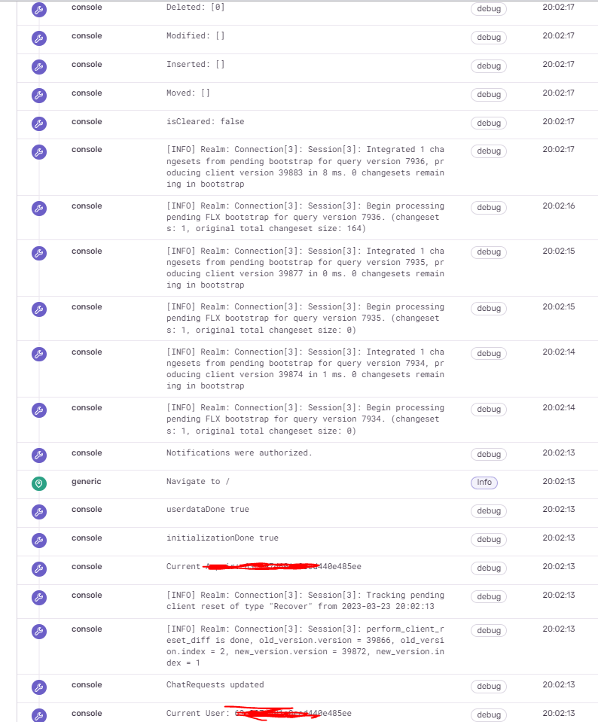The width and height of the screenshot is (598, 722).
Task: Click the console icon beside "Inserted: []"
Action: pos(38,66)
